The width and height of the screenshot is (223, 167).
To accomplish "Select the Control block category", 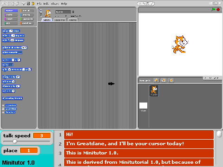I will [x=27, y=11].
